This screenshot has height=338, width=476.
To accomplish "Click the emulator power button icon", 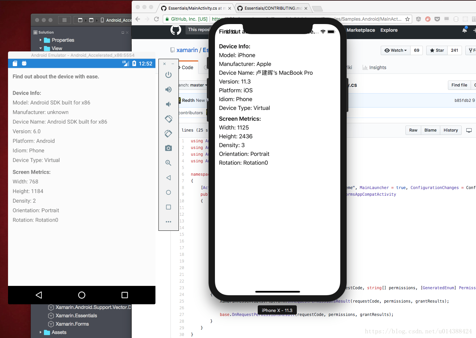I will pos(168,75).
